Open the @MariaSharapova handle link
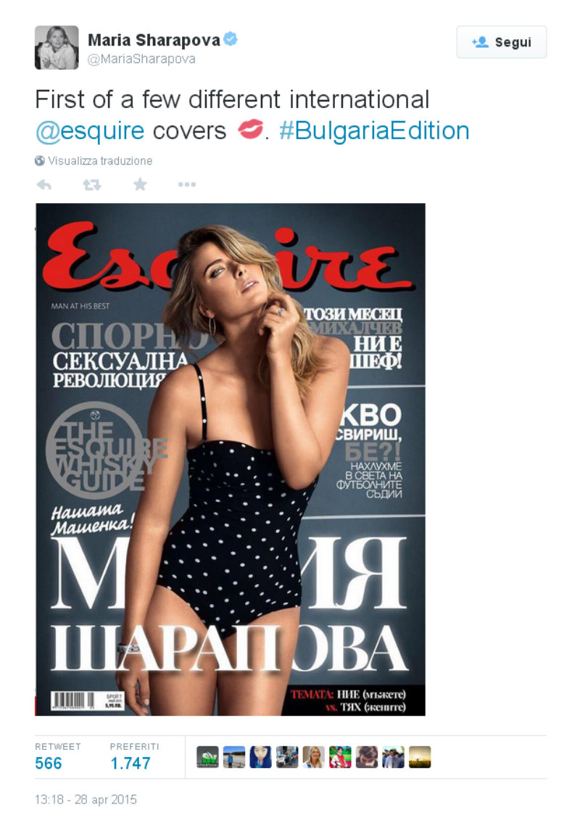 click(x=141, y=59)
